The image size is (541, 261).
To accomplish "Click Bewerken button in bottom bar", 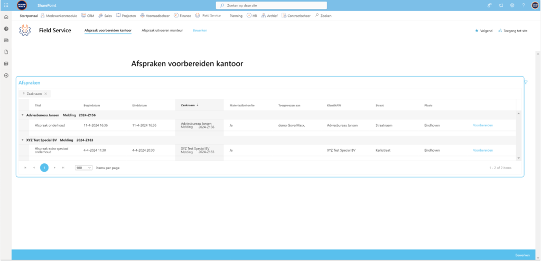I will coord(522,255).
